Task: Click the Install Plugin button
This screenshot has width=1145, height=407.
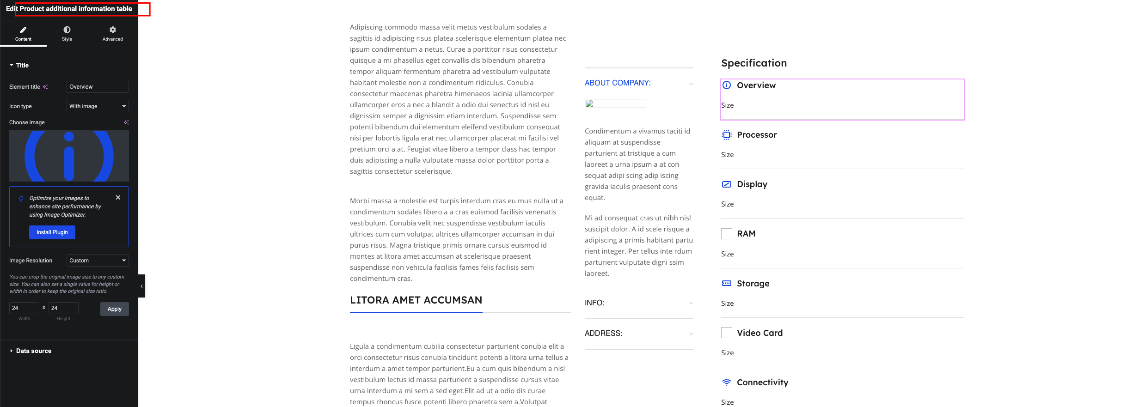Action: [52, 232]
